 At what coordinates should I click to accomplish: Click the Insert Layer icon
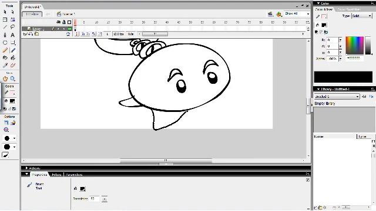coord(25,34)
